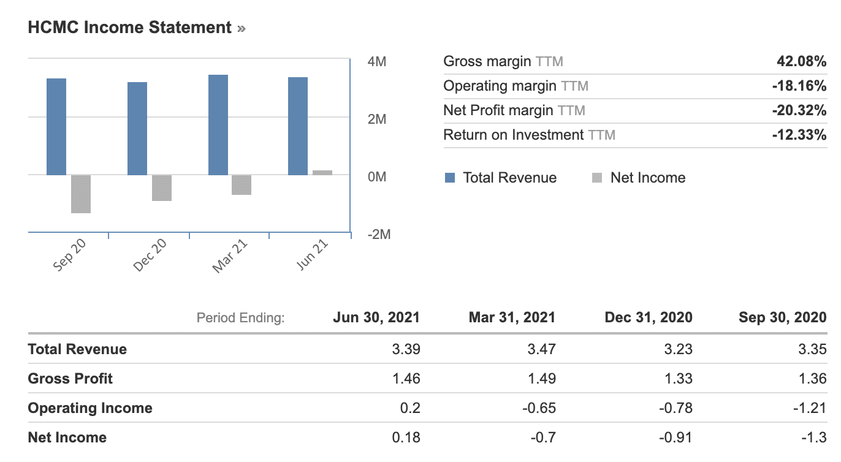
Task: Click the Total Revenue legend label
Action: click(x=510, y=178)
